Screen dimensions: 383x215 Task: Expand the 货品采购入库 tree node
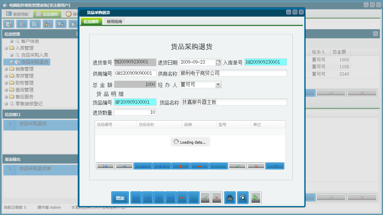[12, 55]
